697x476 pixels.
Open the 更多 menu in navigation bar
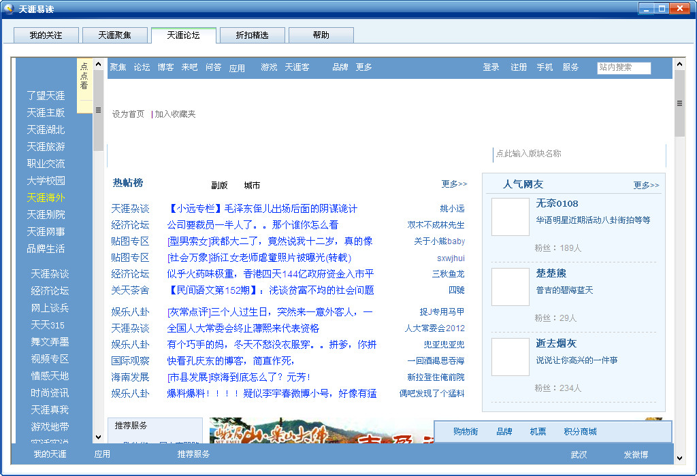pos(363,67)
